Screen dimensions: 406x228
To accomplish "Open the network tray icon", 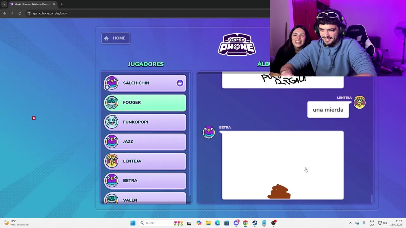I will [380, 223].
